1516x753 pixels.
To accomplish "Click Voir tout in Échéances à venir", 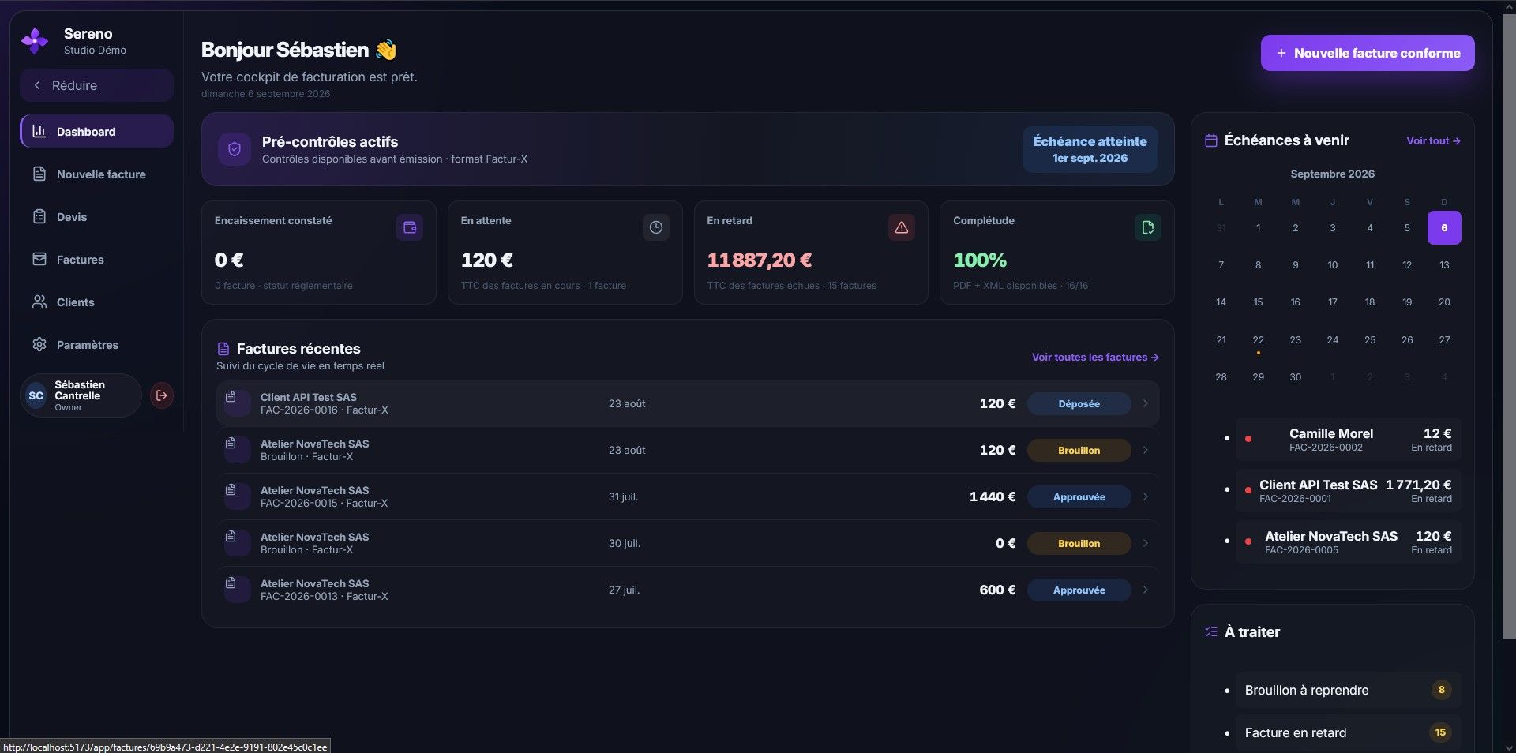I will (1433, 141).
